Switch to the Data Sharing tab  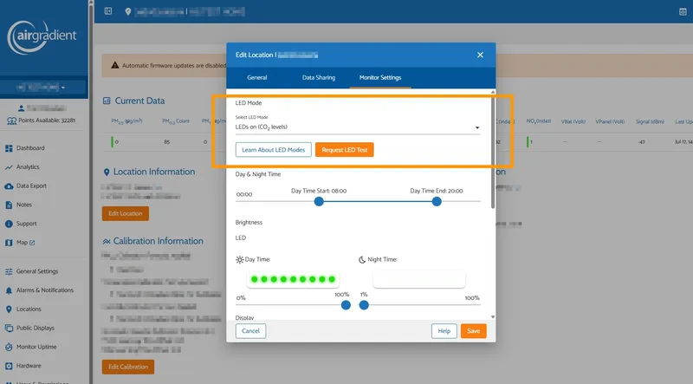pyautogui.click(x=319, y=77)
